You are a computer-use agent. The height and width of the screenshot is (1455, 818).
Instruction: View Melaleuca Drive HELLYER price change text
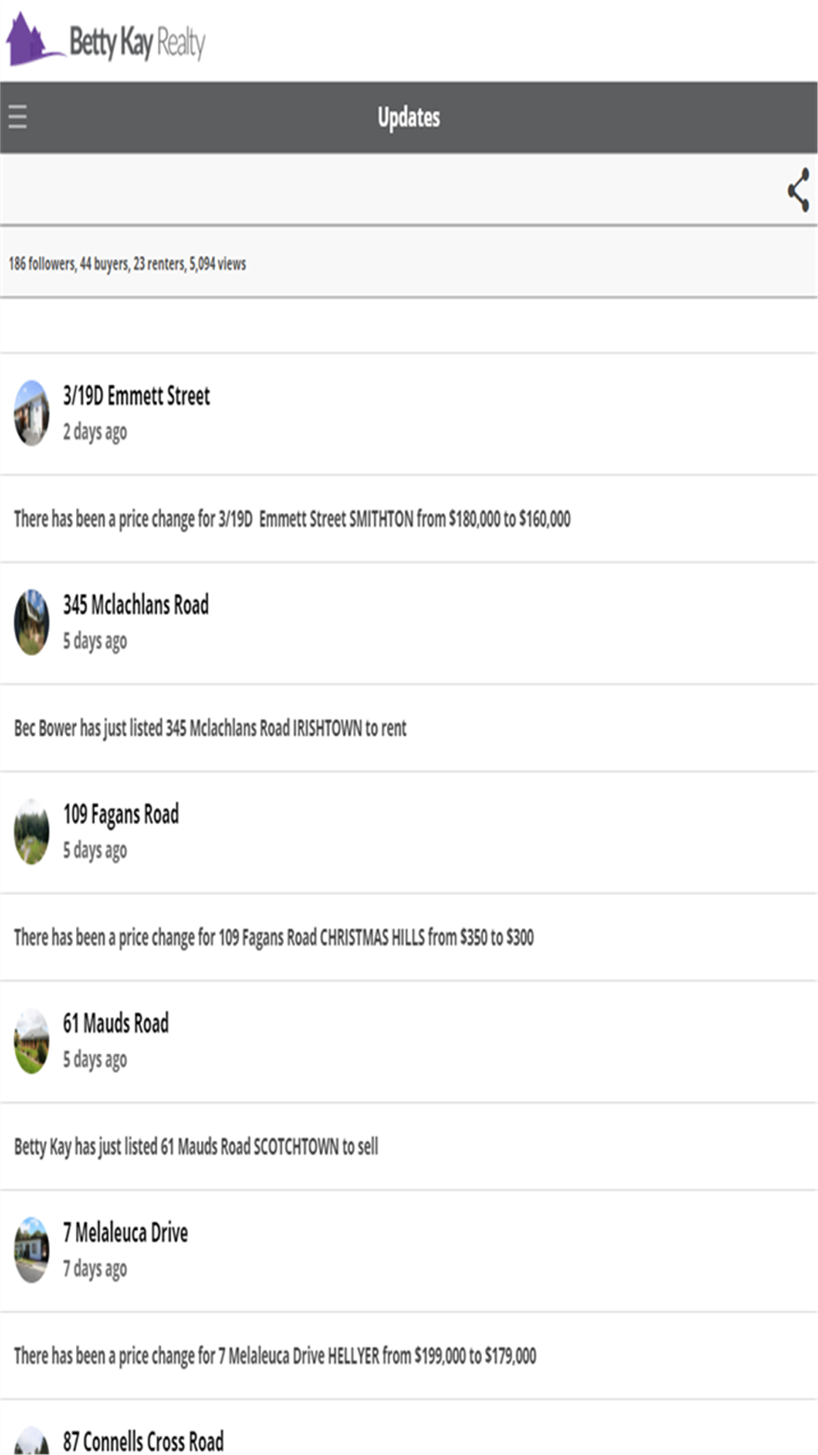pos(275,1356)
